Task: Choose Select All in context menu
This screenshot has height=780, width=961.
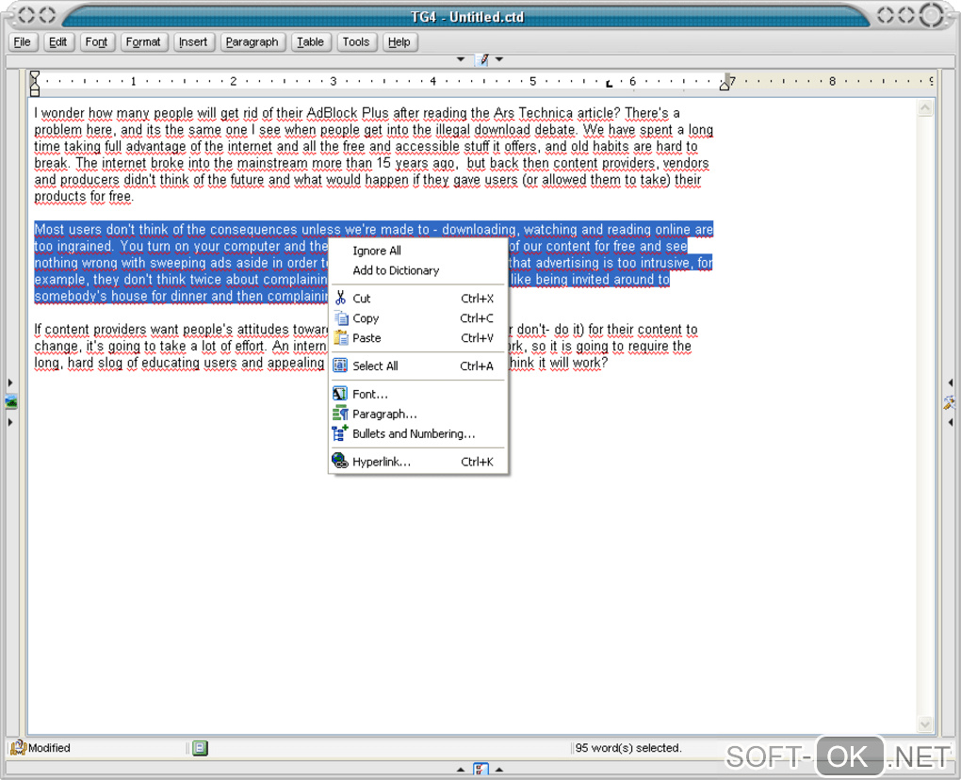Action: click(418, 366)
